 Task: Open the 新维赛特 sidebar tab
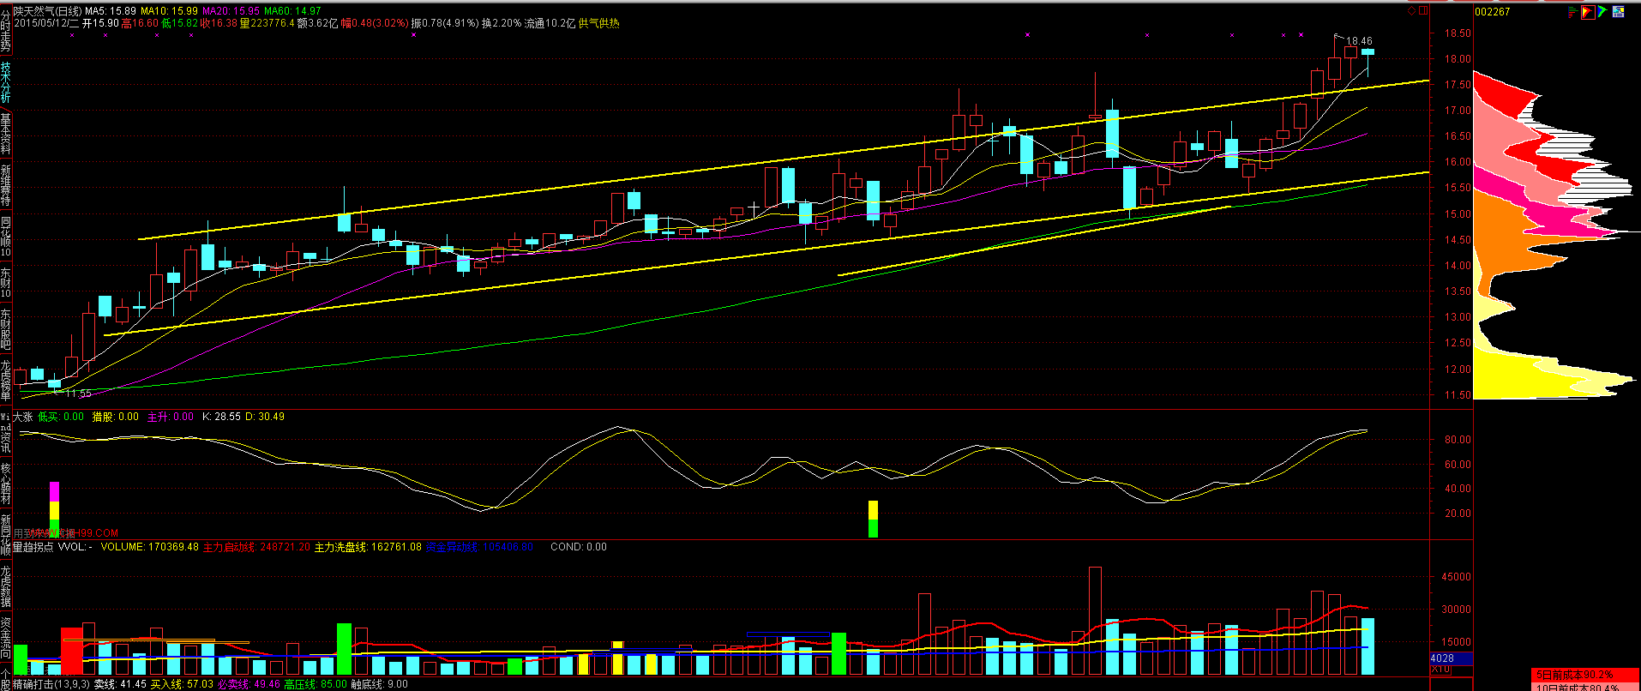click(6, 185)
